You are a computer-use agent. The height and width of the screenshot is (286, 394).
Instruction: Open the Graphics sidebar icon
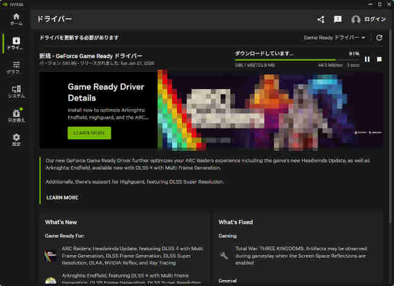tap(16, 67)
